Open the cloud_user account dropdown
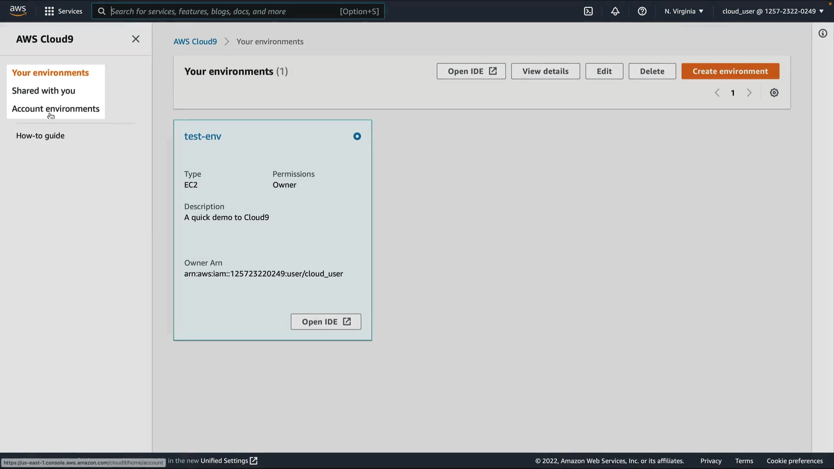The image size is (834, 469). (x=773, y=11)
